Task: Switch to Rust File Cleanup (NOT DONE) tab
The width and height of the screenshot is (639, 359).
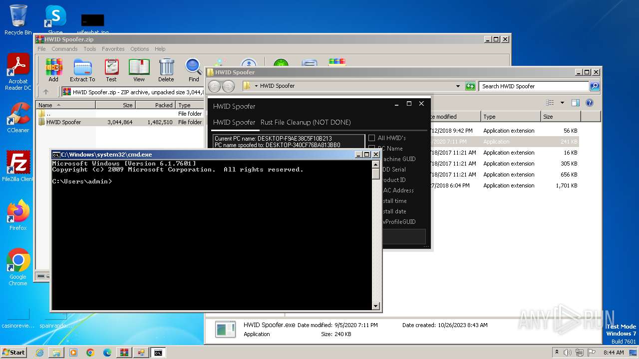Action: (x=306, y=122)
